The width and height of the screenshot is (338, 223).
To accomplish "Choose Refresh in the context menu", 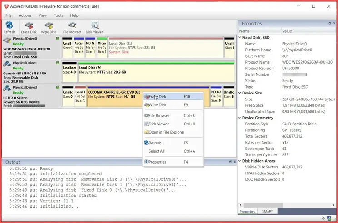I will click(x=173, y=143).
